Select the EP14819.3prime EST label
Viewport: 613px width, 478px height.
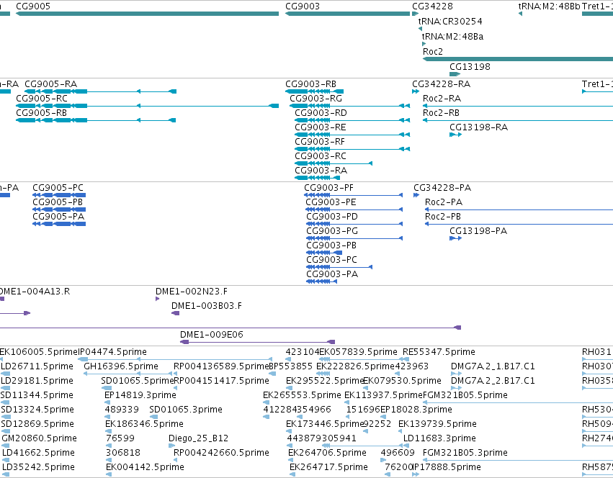140,395
